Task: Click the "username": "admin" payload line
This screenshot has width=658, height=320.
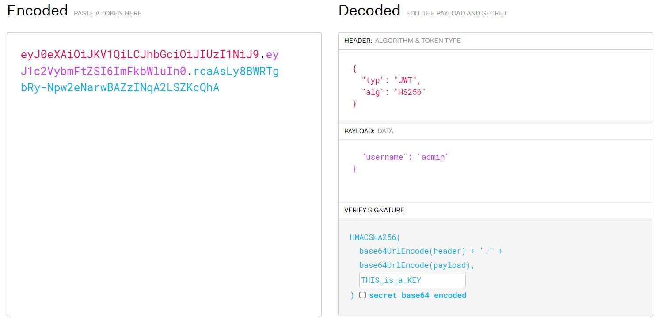Action: click(405, 157)
